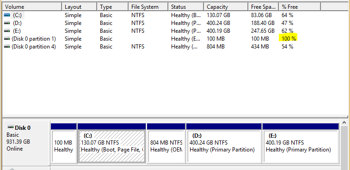Screen dimensions: 350x170
Task: Sort by the Volume column header
Action: click(x=32, y=7)
